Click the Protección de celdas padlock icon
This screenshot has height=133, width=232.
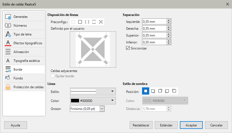pyautogui.click(x=8, y=87)
